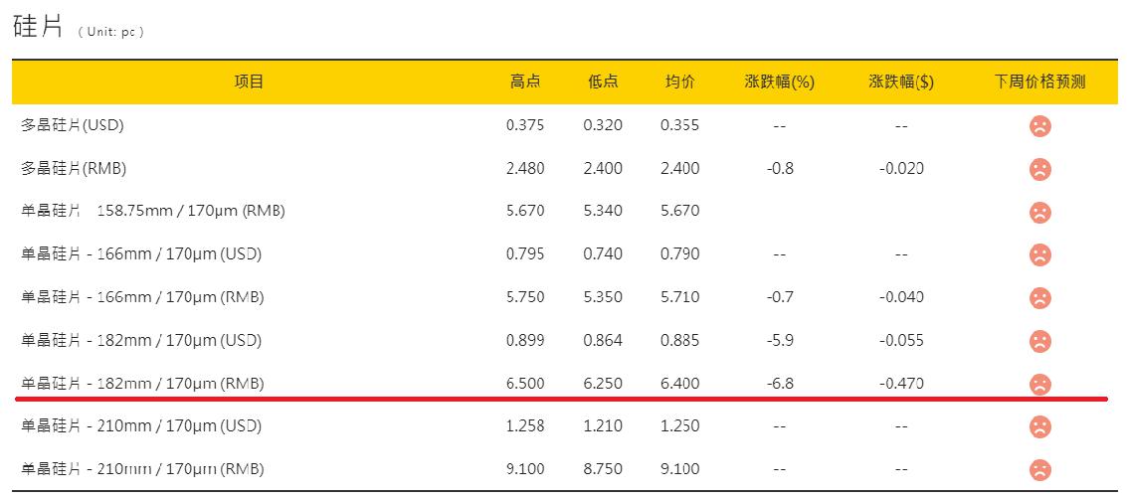Click the forecast icon for 210mm (RMB) row
The image size is (1127, 498).
pos(1039,469)
